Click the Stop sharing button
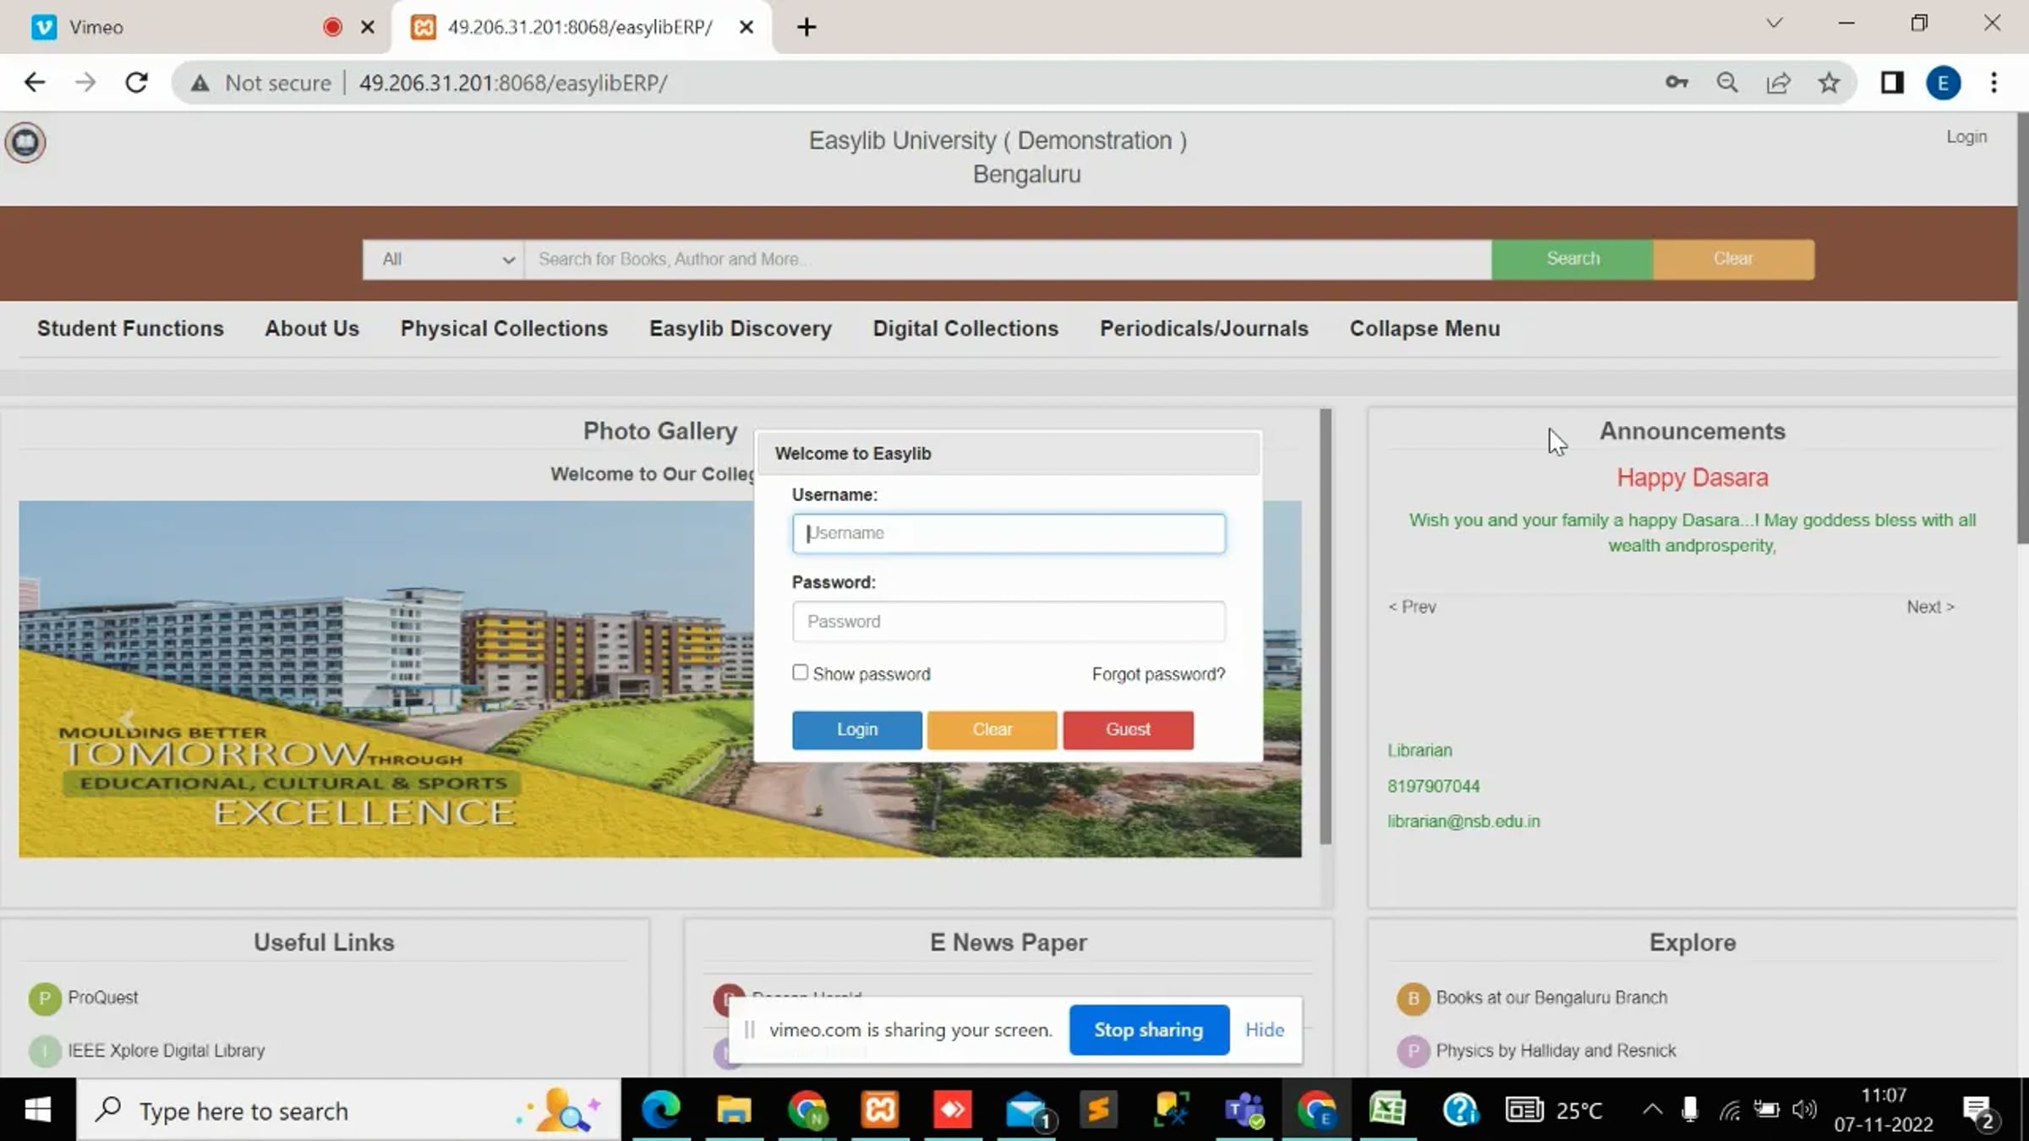Image resolution: width=2029 pixels, height=1141 pixels. point(1148,1029)
